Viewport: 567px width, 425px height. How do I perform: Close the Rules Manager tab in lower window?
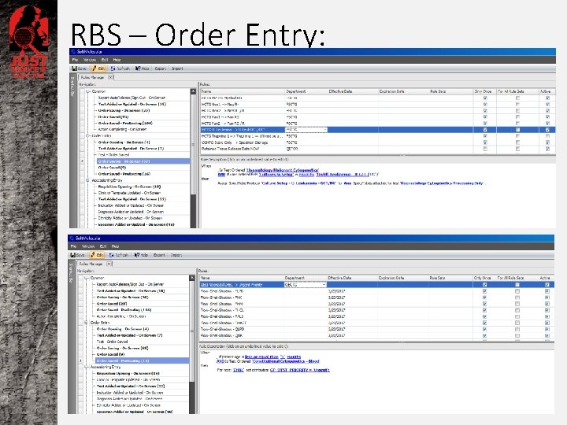pos(109,264)
